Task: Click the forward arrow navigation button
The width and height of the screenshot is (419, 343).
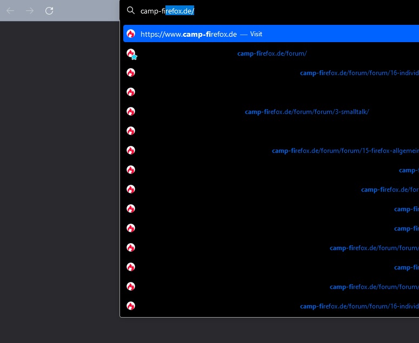Action: 30,11
